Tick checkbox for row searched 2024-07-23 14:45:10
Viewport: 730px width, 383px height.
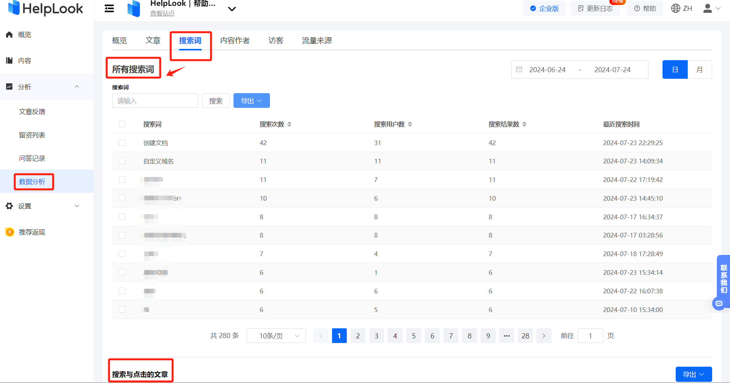click(x=122, y=198)
